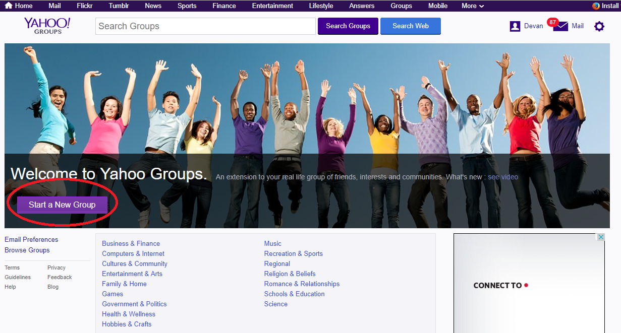Image resolution: width=621 pixels, height=333 pixels.
Task: Browse Cultures & Community category
Action: pos(135,263)
